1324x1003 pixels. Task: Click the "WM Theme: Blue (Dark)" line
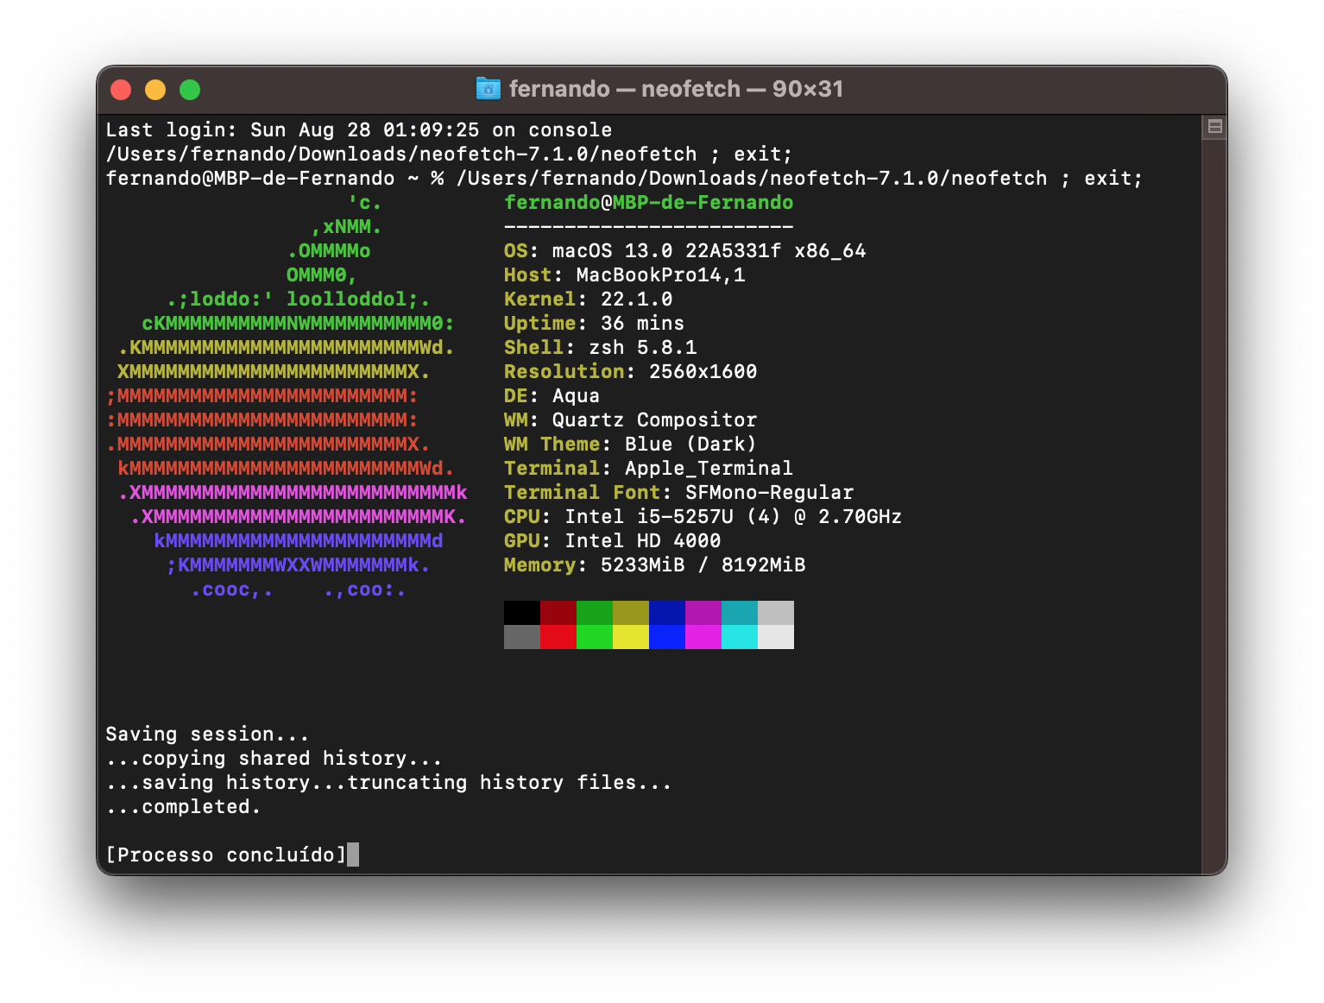(631, 445)
